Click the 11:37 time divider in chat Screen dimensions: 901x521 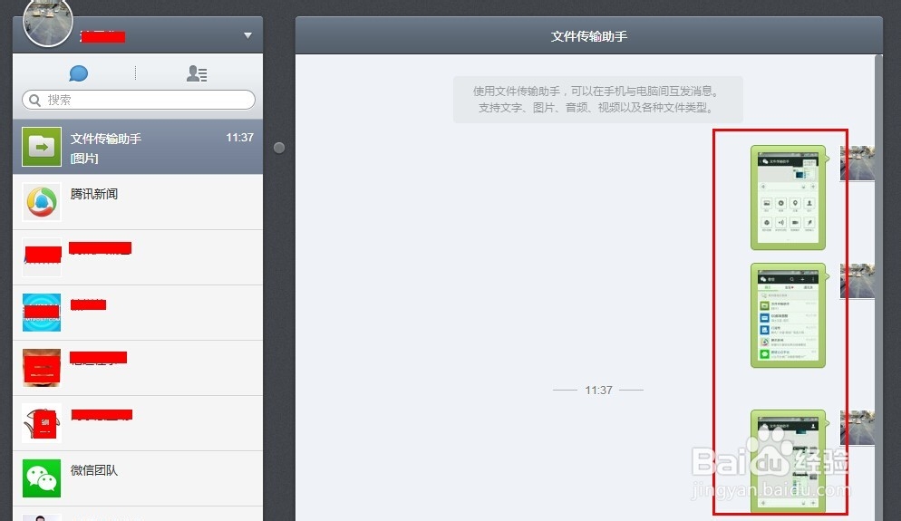pyautogui.click(x=598, y=390)
